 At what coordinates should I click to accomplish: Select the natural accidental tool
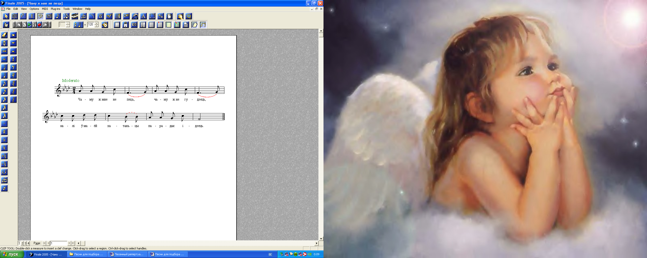(4, 148)
